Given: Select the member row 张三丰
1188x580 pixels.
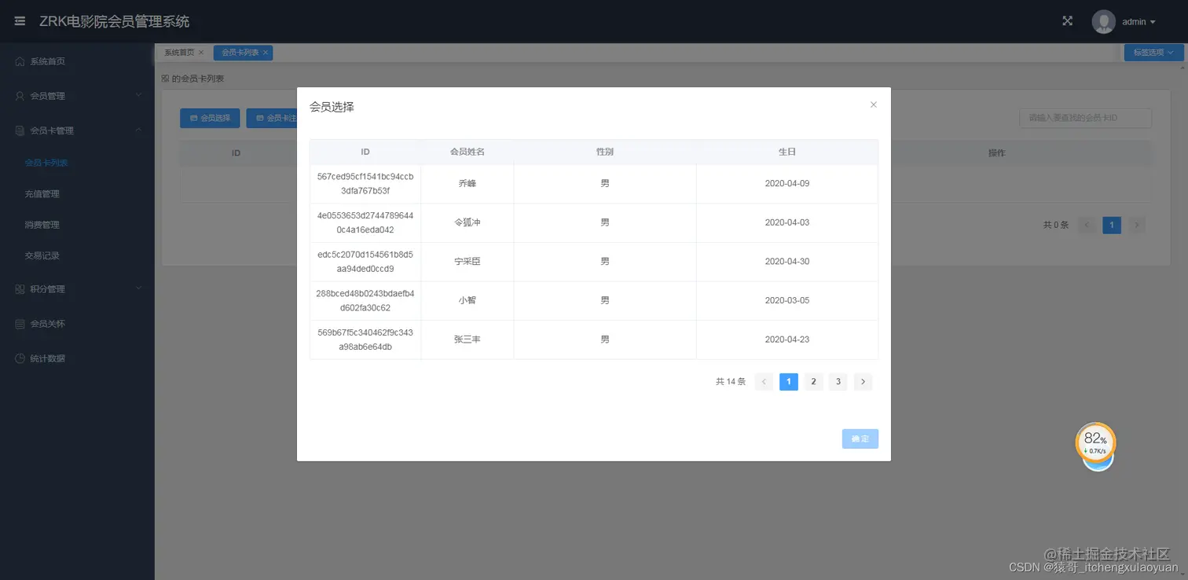Looking at the screenshot, I should coord(594,340).
